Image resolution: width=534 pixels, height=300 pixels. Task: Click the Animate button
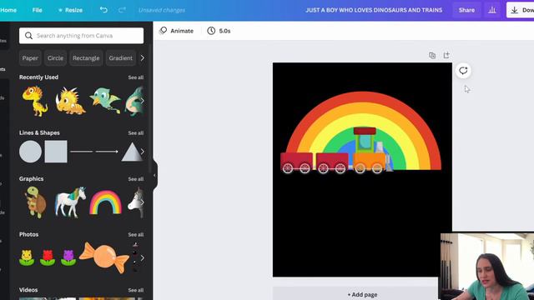tap(176, 31)
